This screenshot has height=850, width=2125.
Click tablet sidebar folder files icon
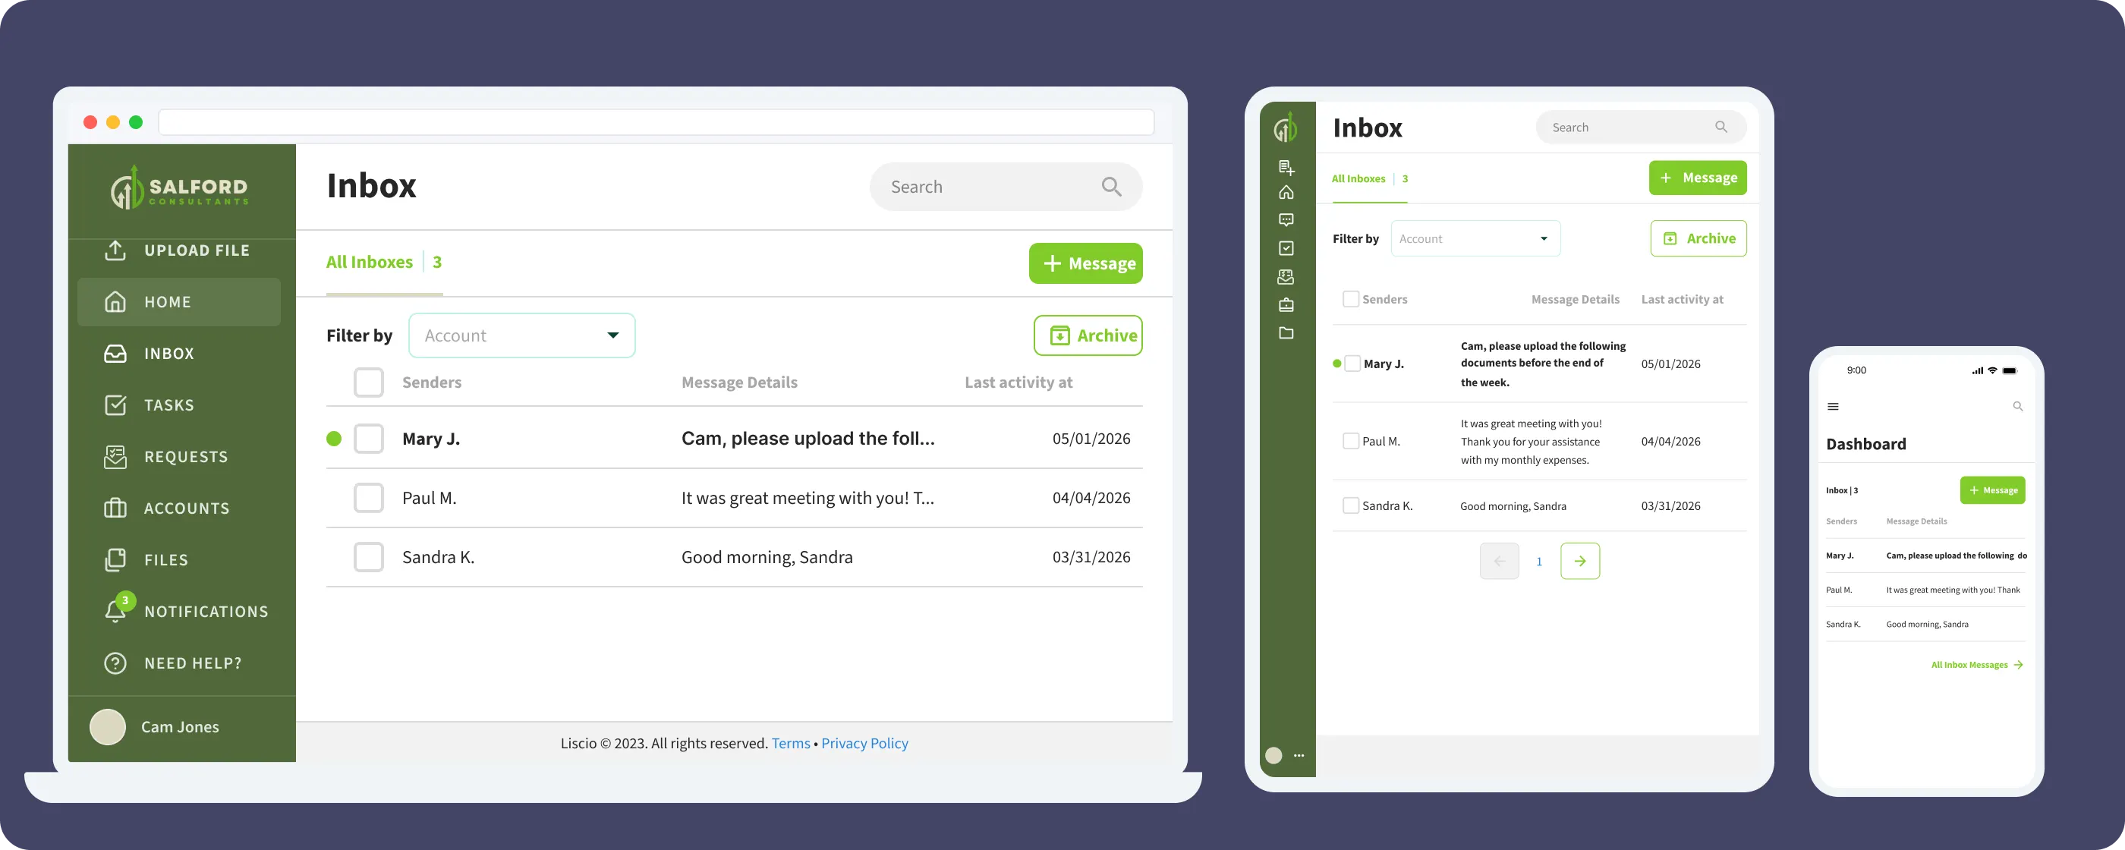(x=1286, y=333)
